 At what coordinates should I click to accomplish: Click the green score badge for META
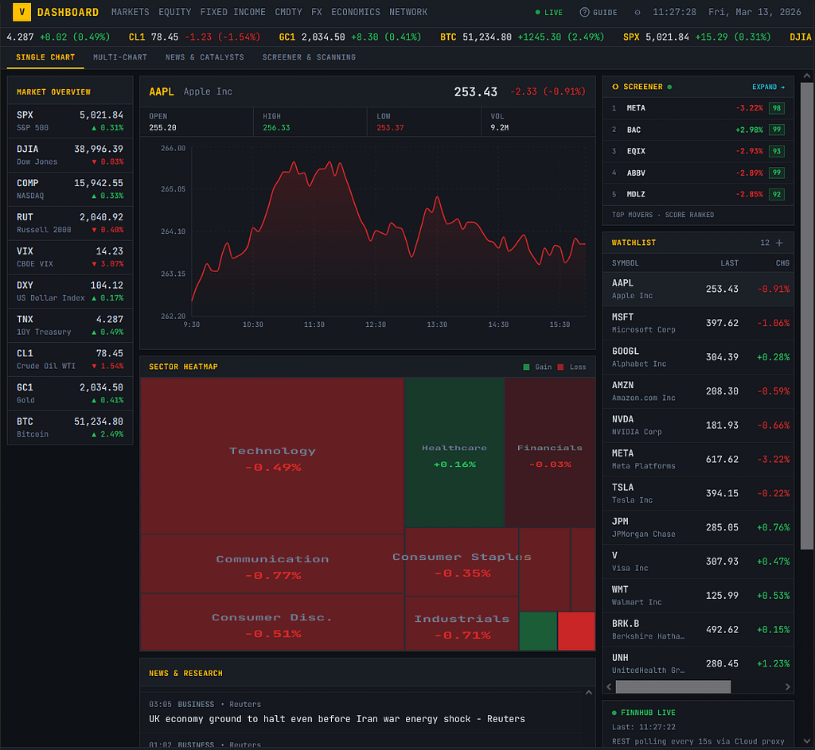pyautogui.click(x=775, y=108)
